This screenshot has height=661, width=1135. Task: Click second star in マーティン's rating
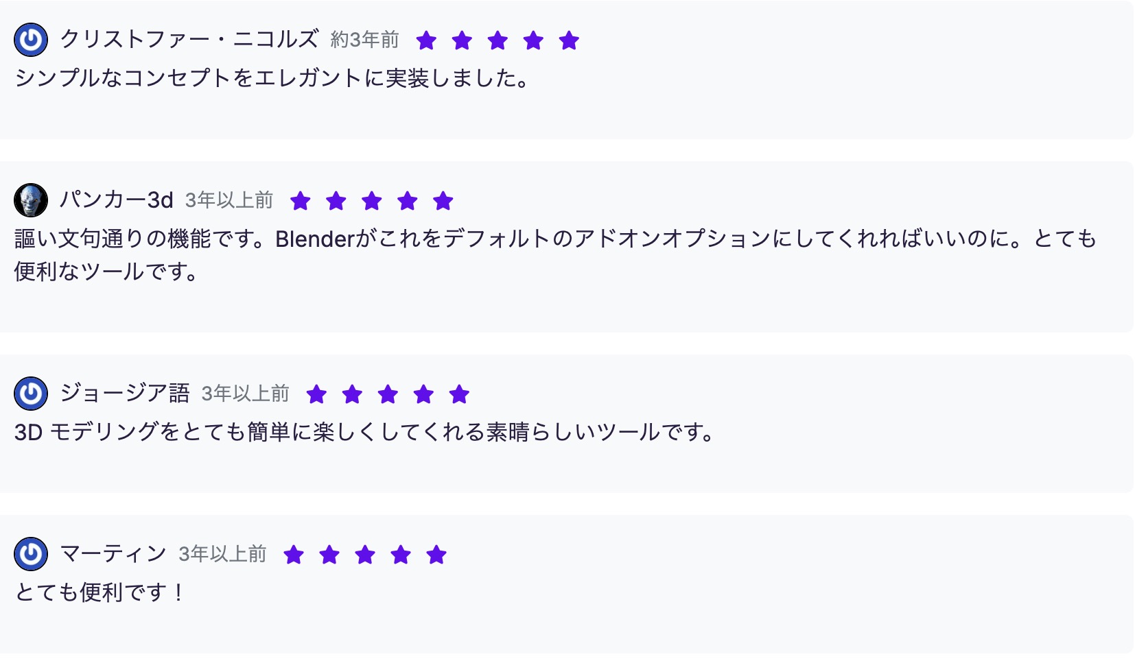tap(329, 555)
